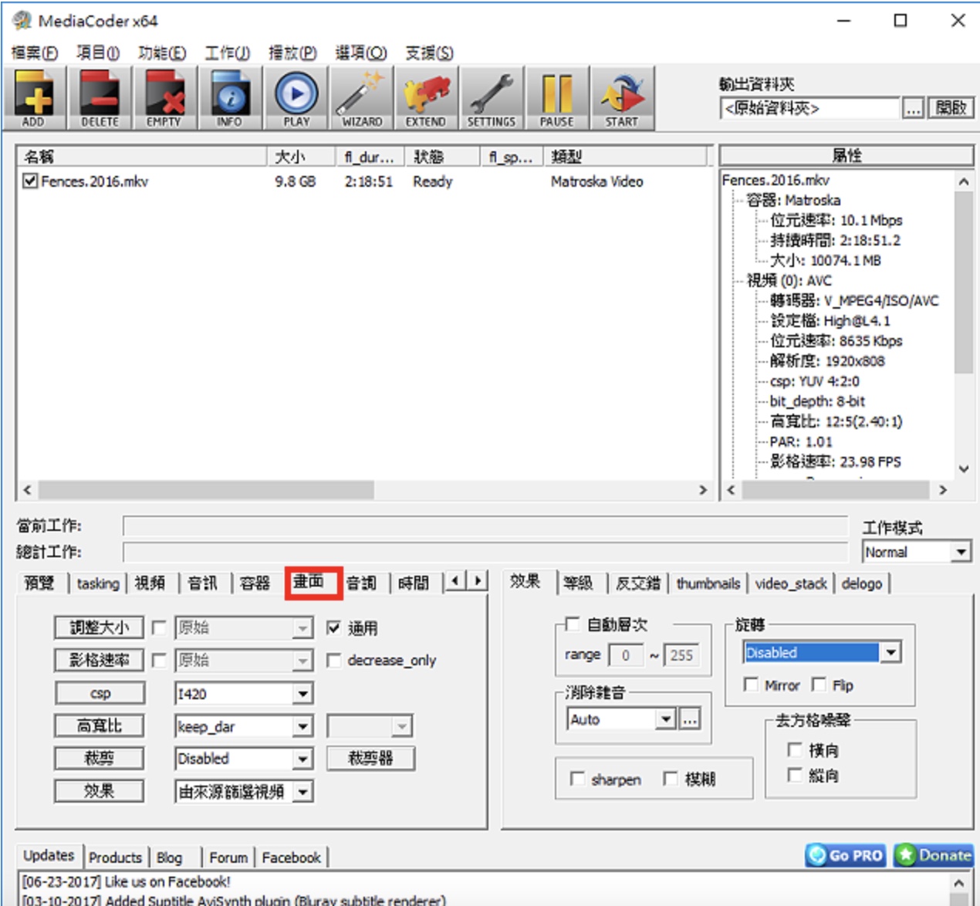
Task: Open the keep_dar aspect ratio dropdown
Action: point(244,726)
